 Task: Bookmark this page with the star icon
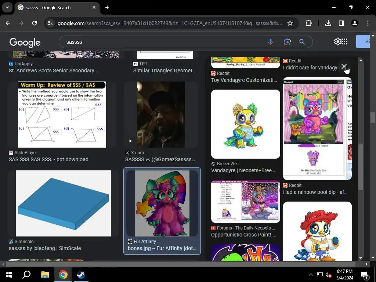[290, 23]
